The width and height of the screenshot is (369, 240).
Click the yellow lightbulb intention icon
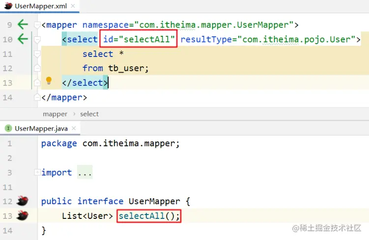(49, 80)
